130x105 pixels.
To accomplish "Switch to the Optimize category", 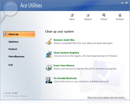I will point(14,42).
